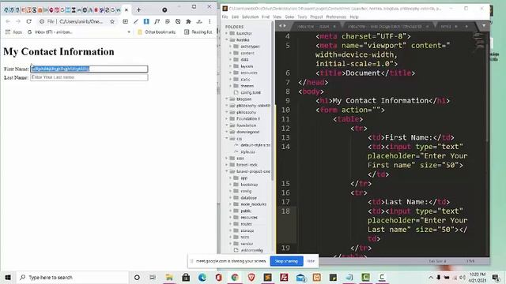
Task: Open a new Chrome tab
Action: tap(139, 10)
